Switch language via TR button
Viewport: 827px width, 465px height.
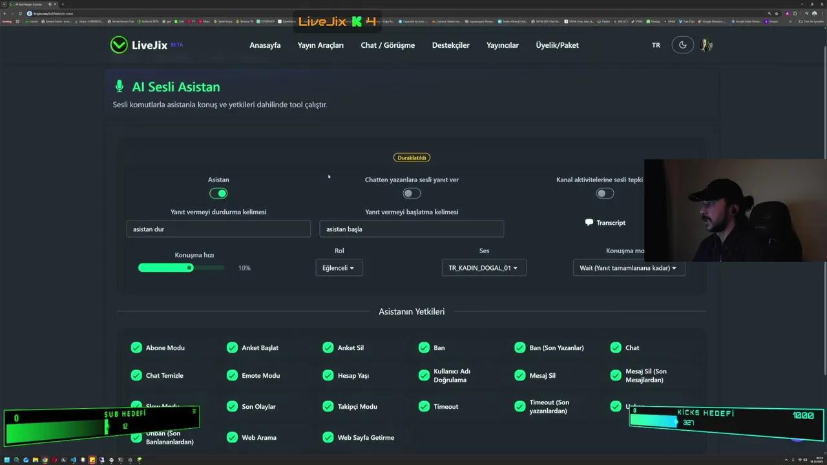click(x=656, y=45)
